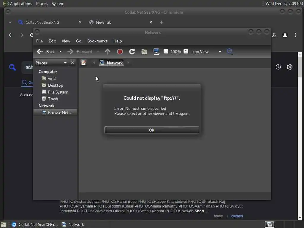Open the Edit menu
Image resolution: width=304 pixels, height=228 pixels.
tap(52, 41)
